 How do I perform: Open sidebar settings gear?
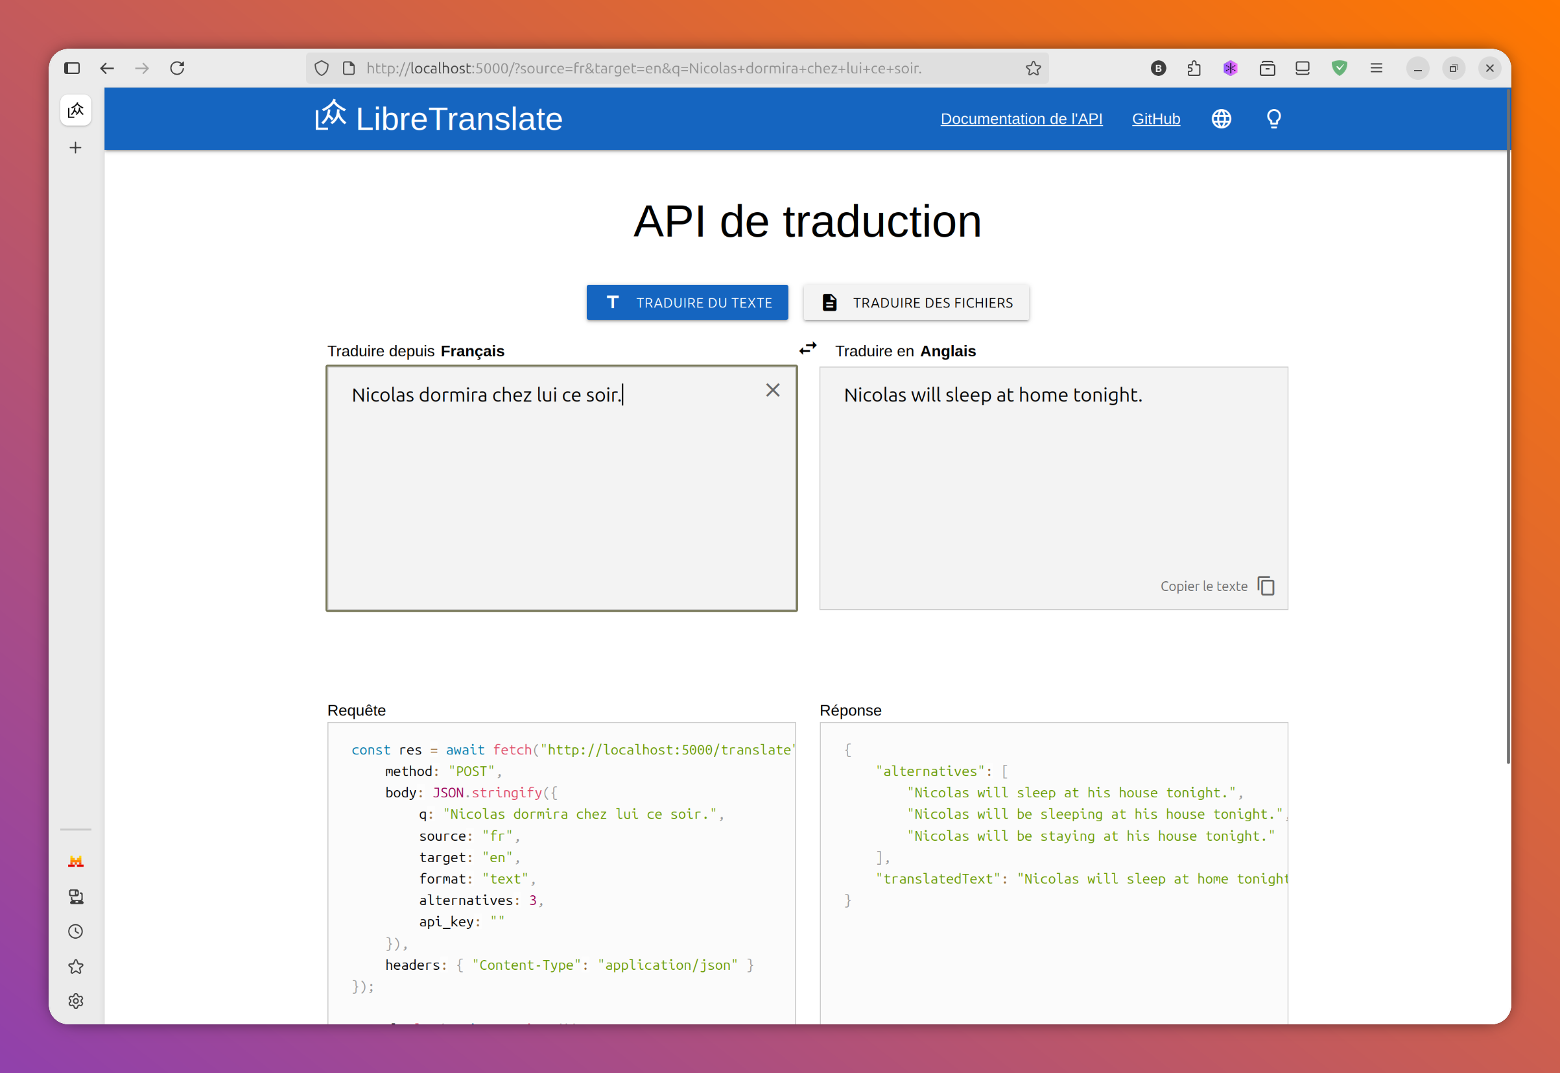coord(76,1001)
